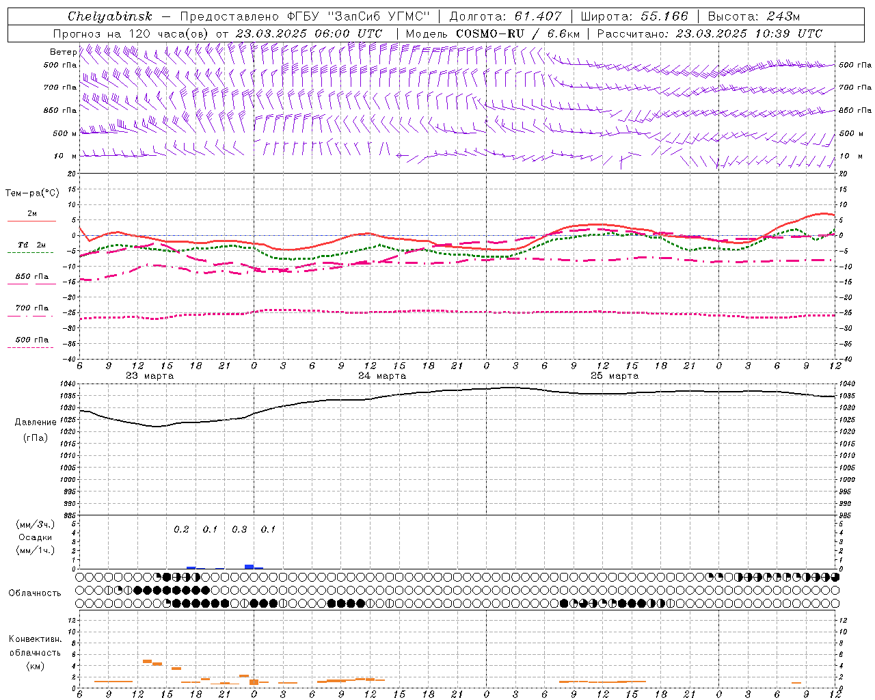Click the 'Прогноз на 120 часа(ов)' forecast header
Viewport: 875px width, 700px height.
pyautogui.click(x=131, y=33)
